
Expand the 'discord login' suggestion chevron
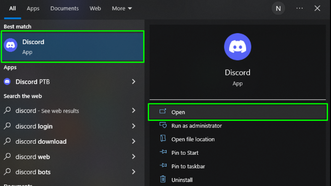coord(133,126)
